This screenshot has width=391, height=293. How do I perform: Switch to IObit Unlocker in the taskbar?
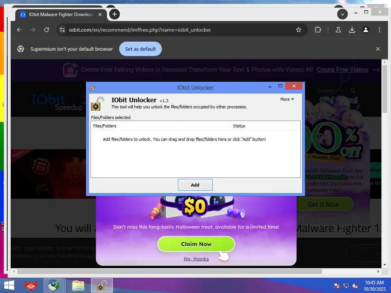click(x=102, y=285)
